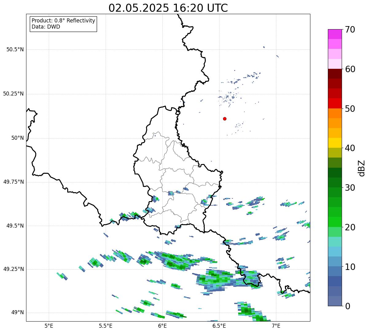Click the magenta top colorbar segment

point(335,34)
